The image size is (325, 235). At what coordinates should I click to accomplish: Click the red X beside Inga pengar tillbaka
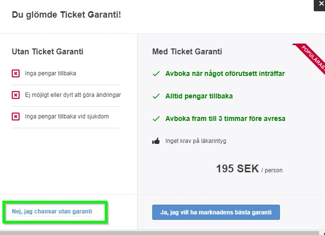16,73
